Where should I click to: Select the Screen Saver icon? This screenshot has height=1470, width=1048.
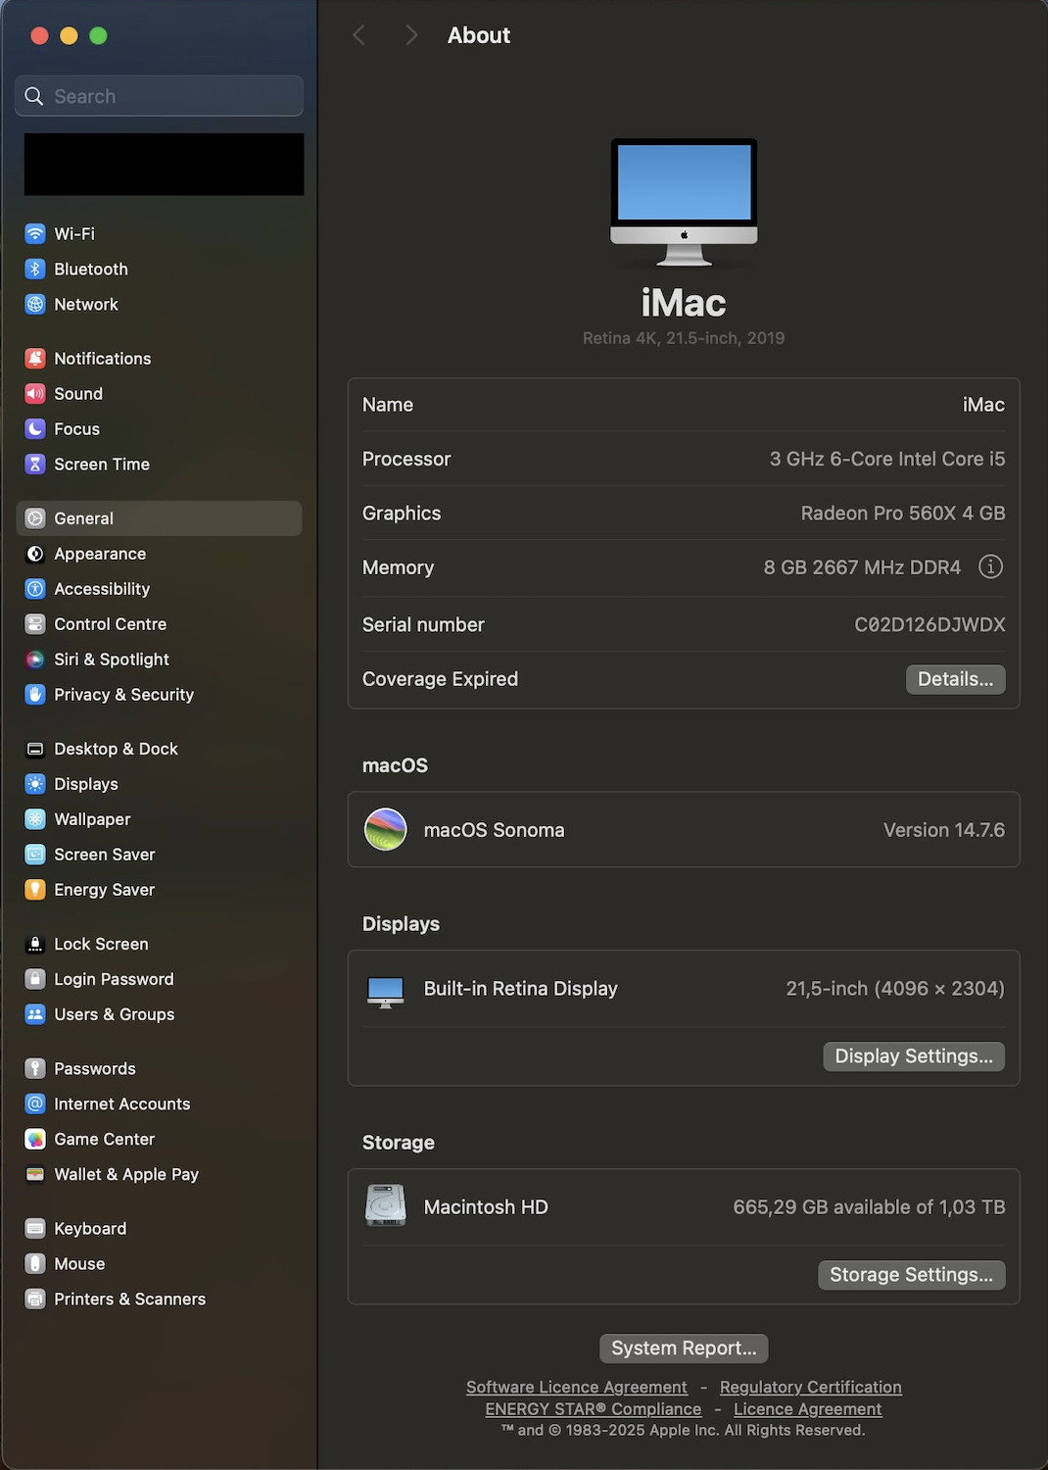click(35, 854)
